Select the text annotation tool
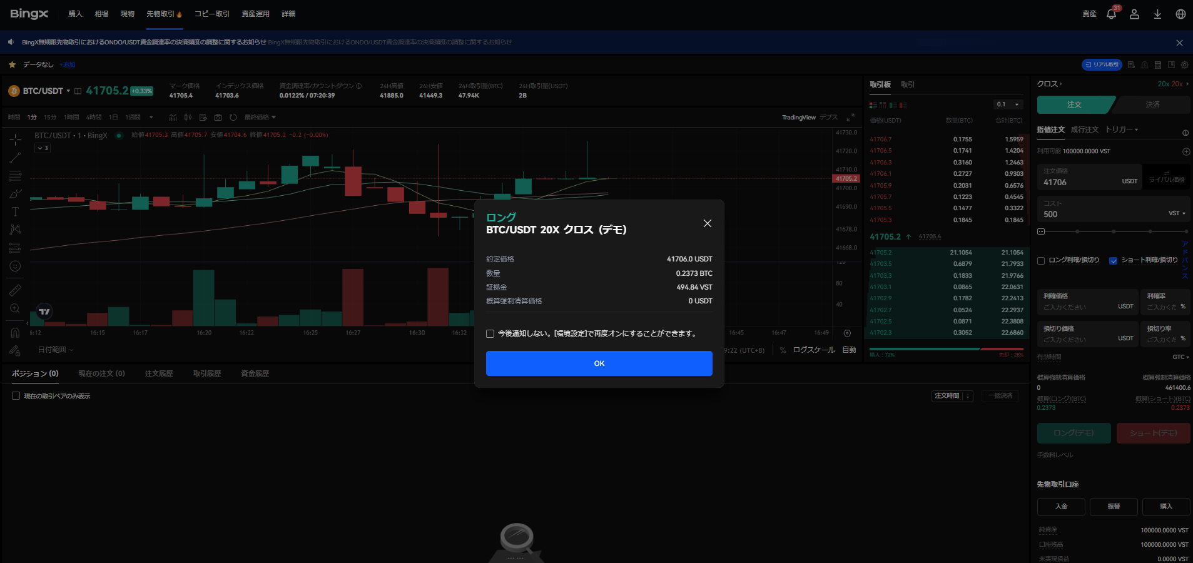Screen dimensions: 1193x563 (15, 211)
